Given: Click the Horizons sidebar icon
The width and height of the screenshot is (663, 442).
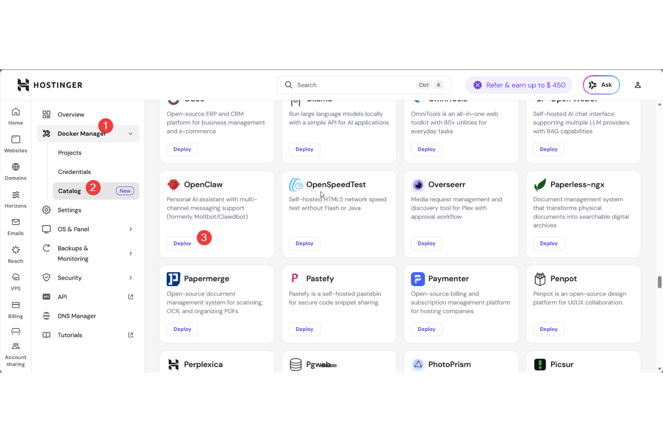Looking at the screenshot, I should click(x=15, y=198).
